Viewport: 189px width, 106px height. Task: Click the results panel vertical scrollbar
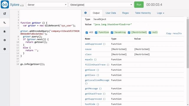coord(188,43)
